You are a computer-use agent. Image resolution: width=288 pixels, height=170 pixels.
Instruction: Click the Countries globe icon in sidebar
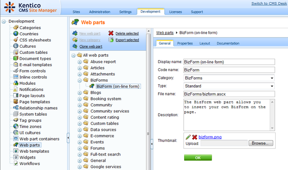tap(16, 34)
